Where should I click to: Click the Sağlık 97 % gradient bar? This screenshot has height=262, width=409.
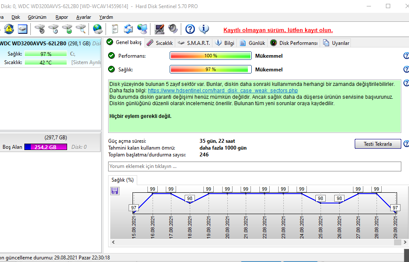(x=211, y=69)
